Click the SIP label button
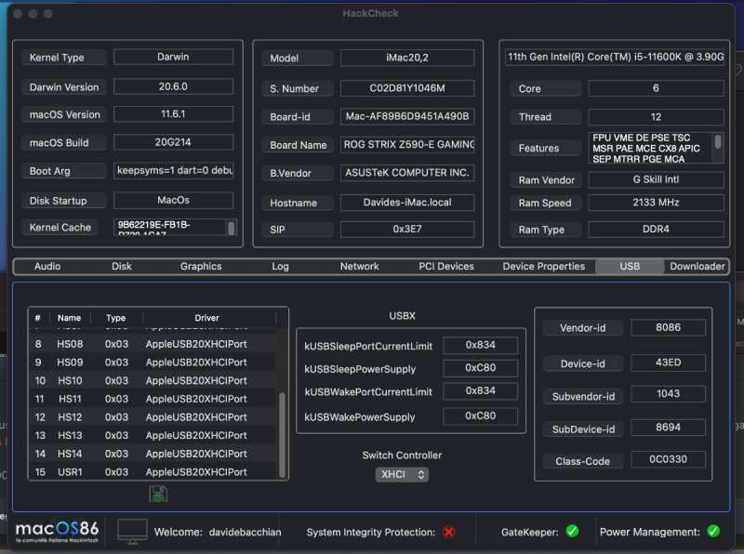This screenshot has width=744, height=554. pyautogui.click(x=298, y=230)
